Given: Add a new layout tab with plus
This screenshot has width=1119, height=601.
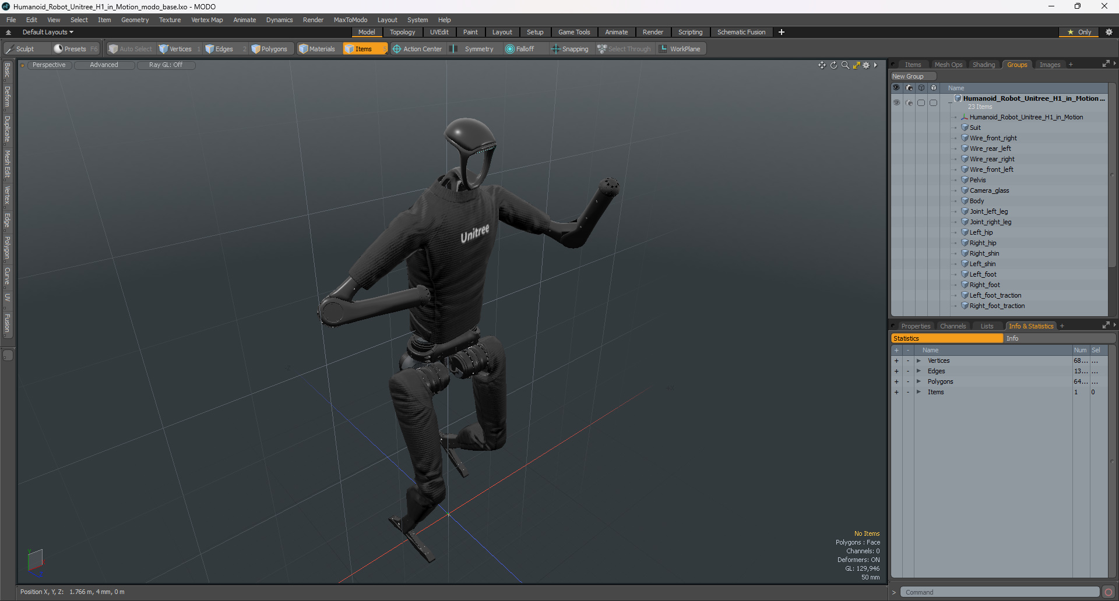Looking at the screenshot, I should point(782,32).
